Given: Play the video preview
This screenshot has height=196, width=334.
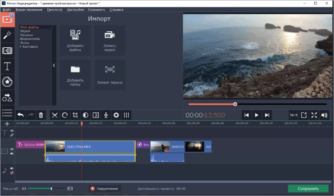Looking at the screenshot, I should 257,115.
